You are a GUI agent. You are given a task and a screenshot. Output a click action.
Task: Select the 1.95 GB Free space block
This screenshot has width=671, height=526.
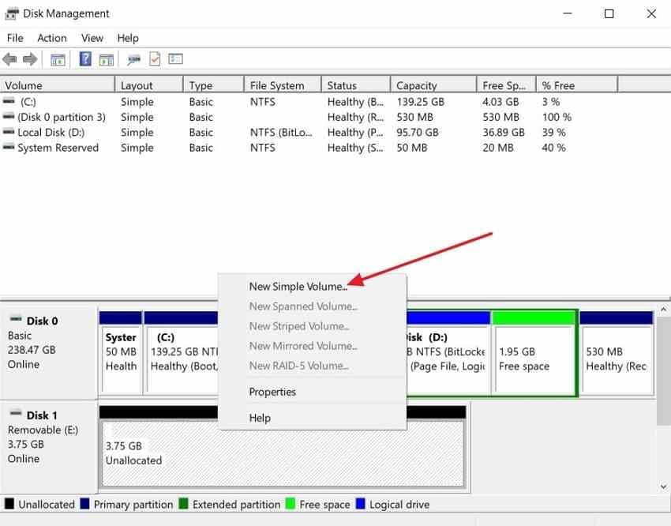(x=533, y=353)
